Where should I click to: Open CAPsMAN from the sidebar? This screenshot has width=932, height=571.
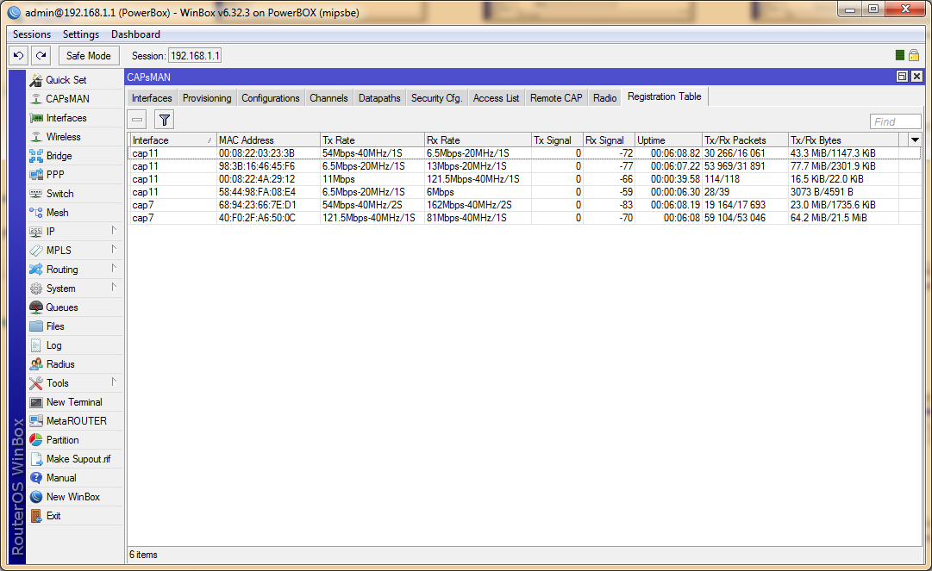click(x=67, y=99)
